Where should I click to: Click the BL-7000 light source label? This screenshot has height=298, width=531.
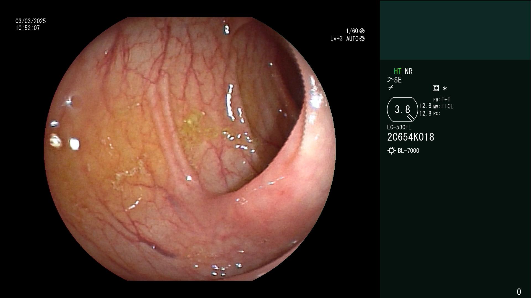[408, 151]
